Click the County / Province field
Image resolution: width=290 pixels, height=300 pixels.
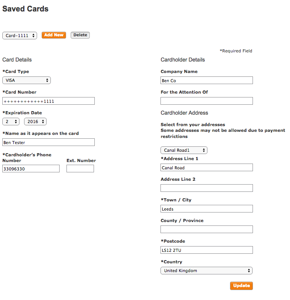click(x=207, y=229)
